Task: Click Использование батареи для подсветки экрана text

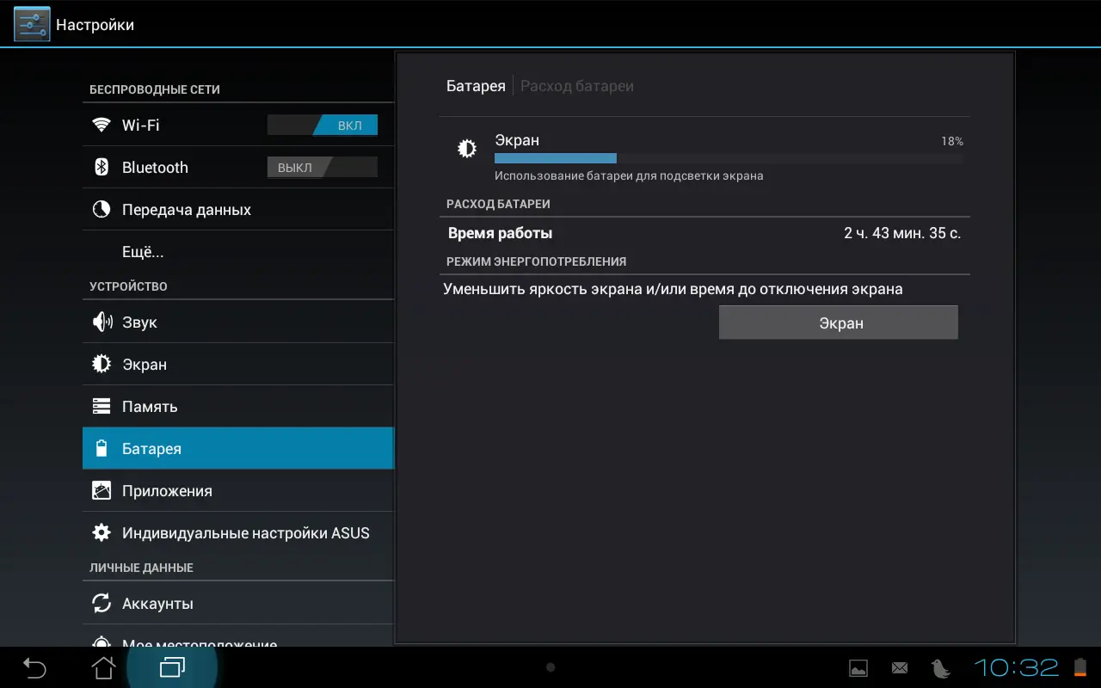Action: coord(629,176)
